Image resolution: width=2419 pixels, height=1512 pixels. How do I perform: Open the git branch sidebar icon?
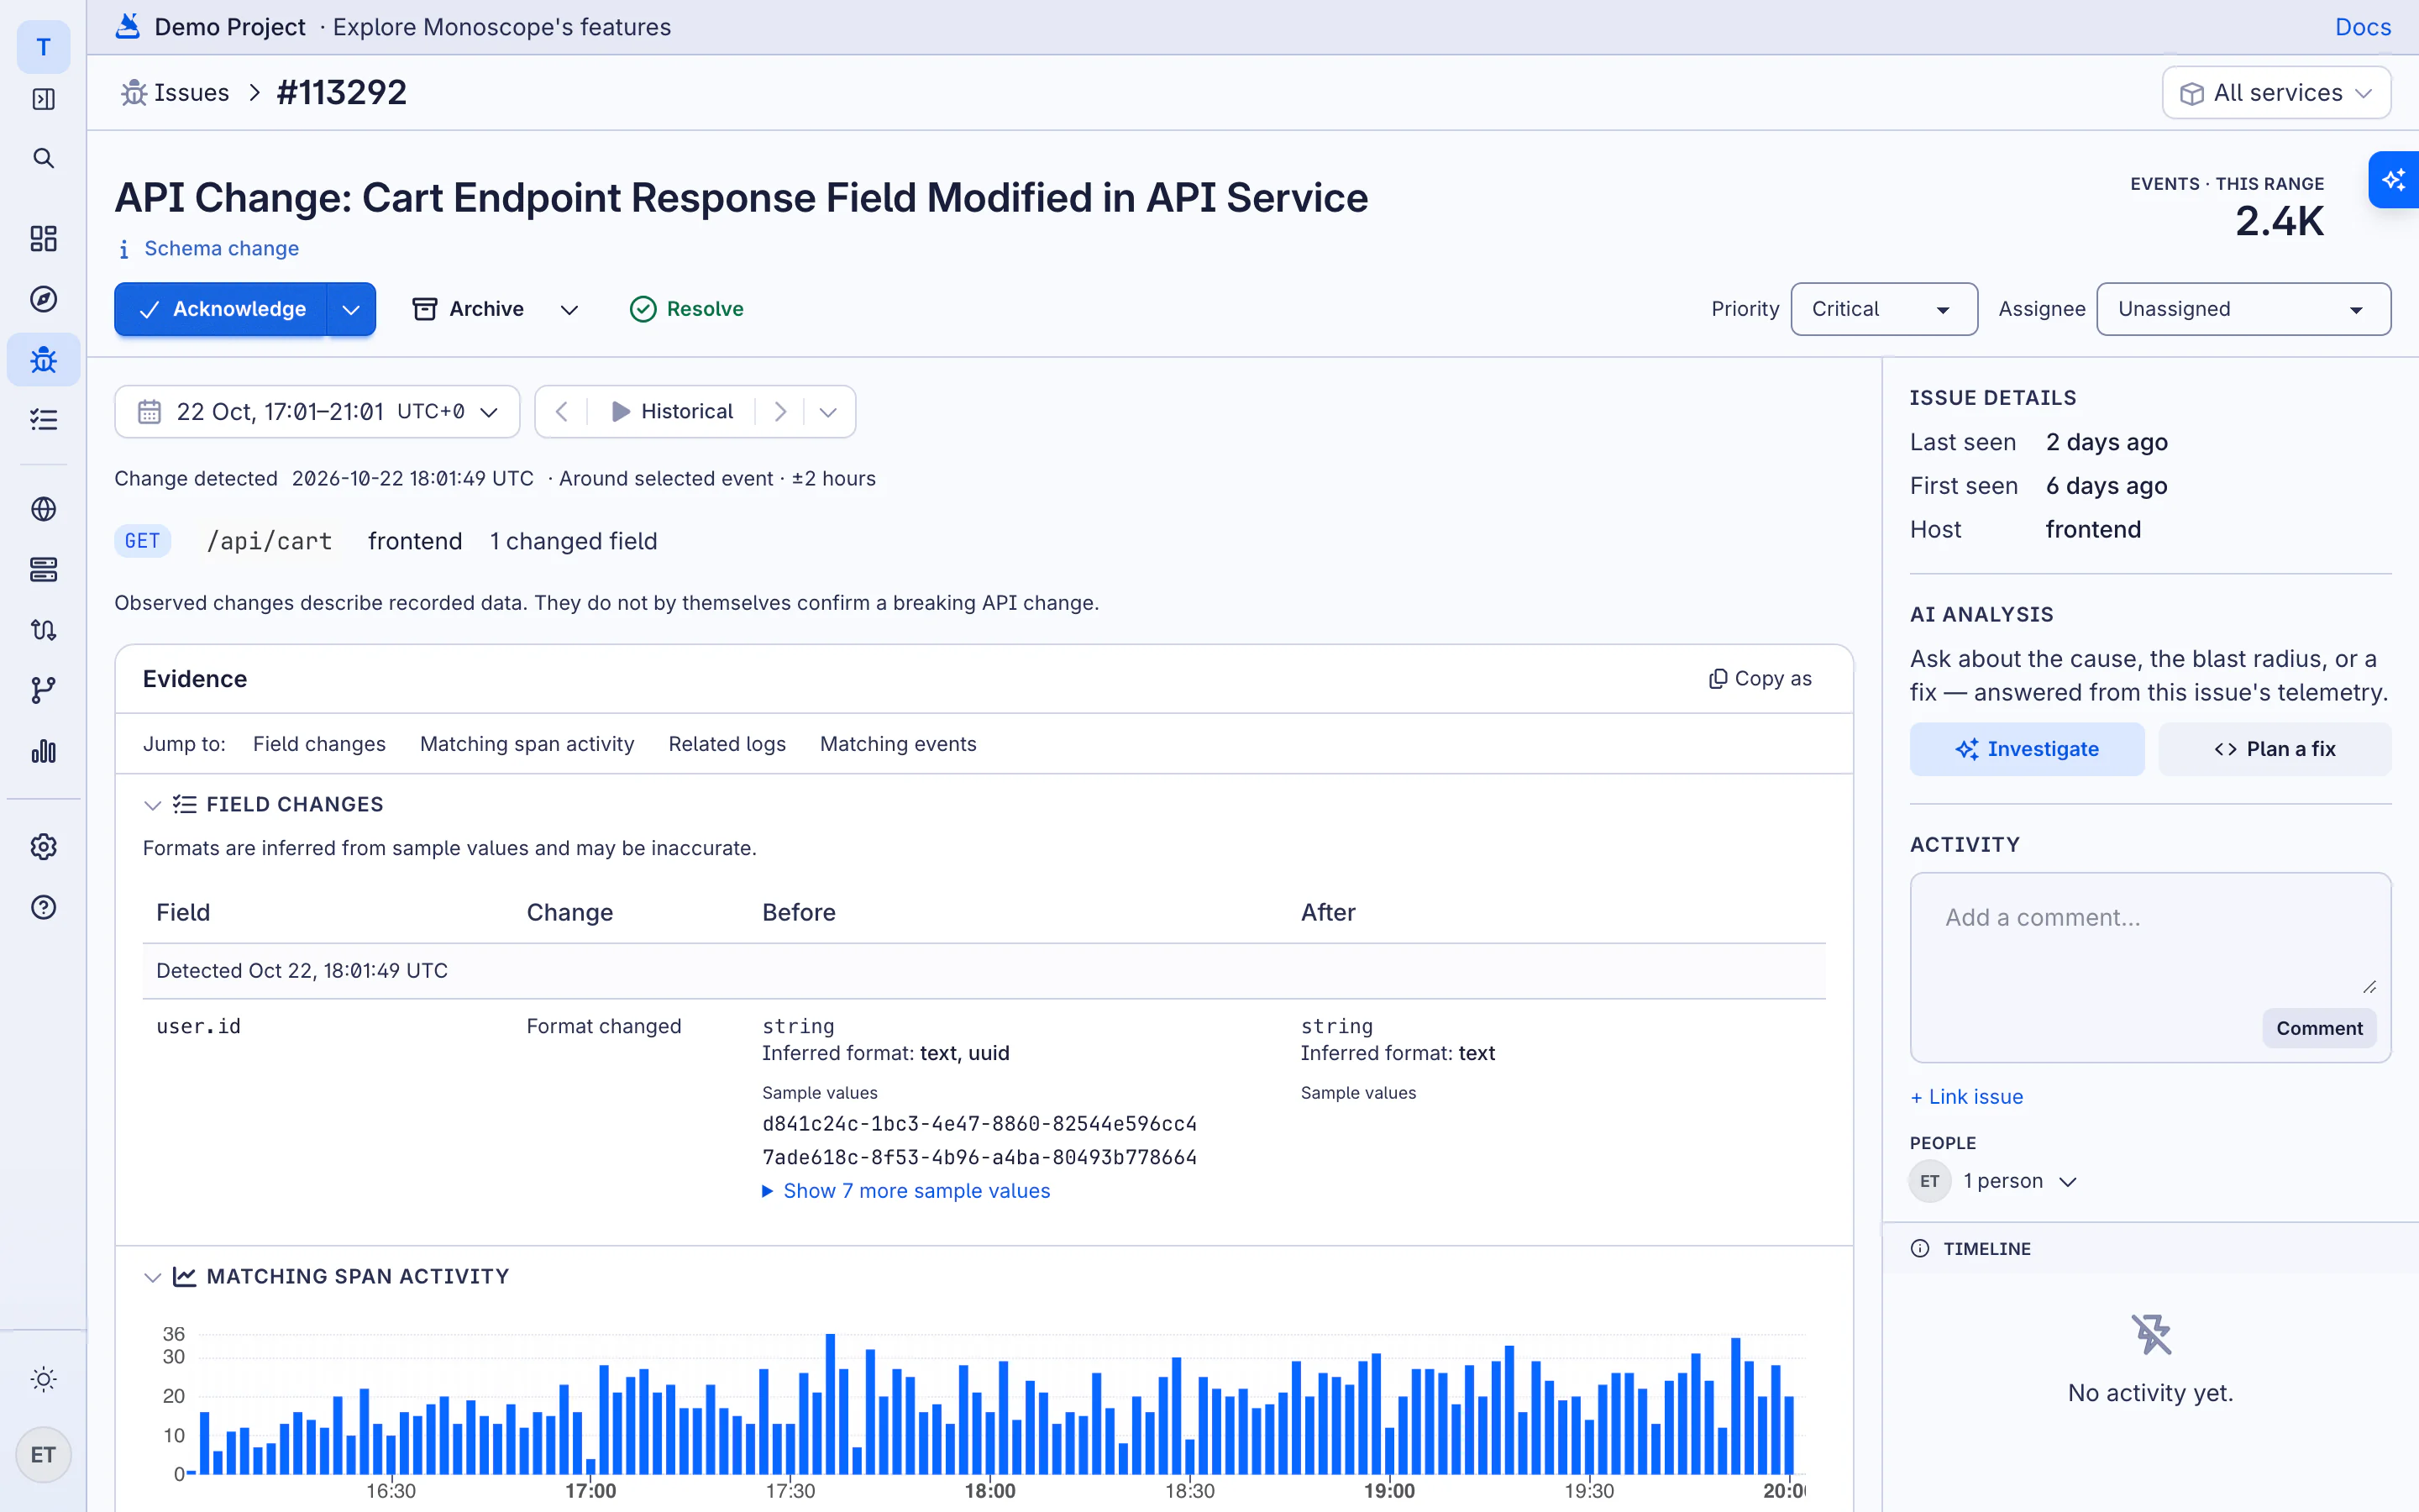43,690
